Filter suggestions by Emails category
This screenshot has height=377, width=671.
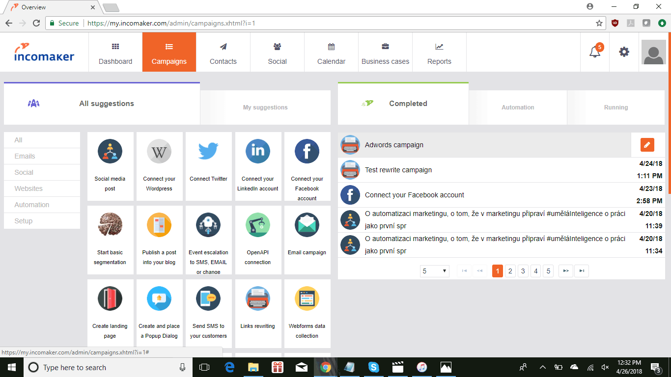click(x=25, y=156)
